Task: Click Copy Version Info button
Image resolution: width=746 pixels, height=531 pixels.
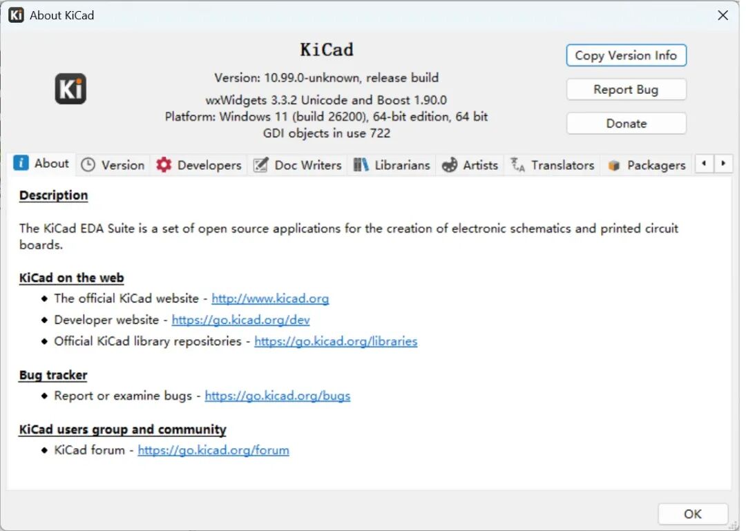Action: [626, 55]
